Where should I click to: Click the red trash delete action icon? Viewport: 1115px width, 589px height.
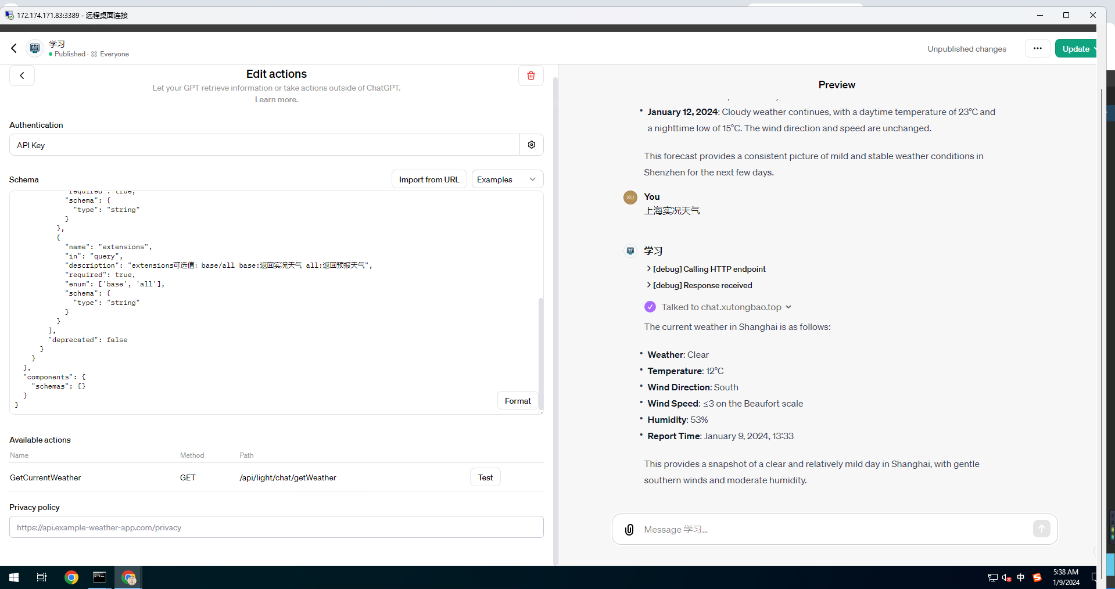pyautogui.click(x=530, y=76)
